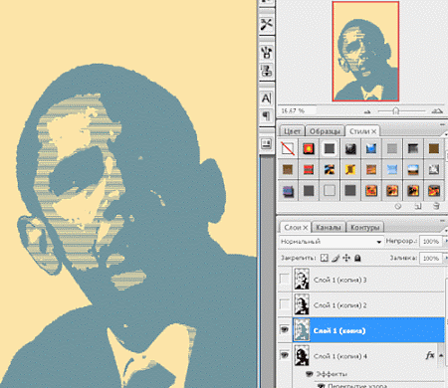Click the Эффекты label under layer 4
This screenshot has width=448, height=388.
pos(332,374)
